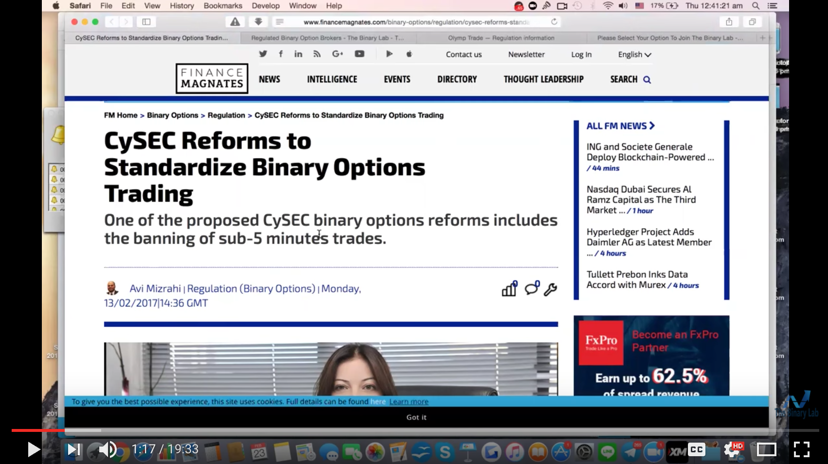Reload the page in Safari

554,21
